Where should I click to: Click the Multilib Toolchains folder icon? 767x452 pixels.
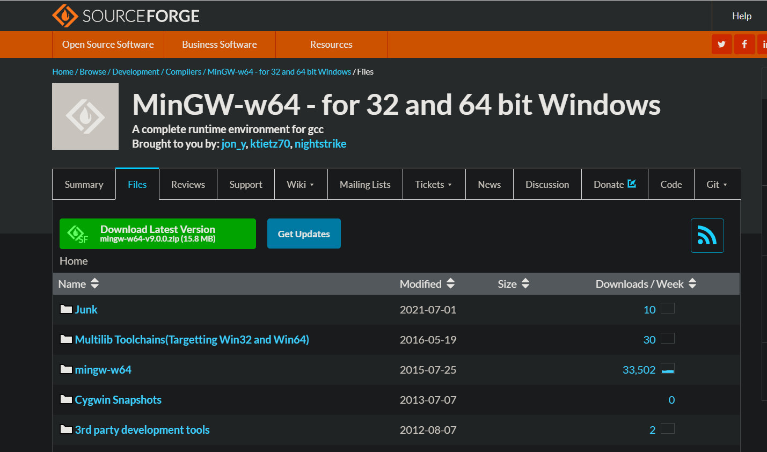coord(67,339)
